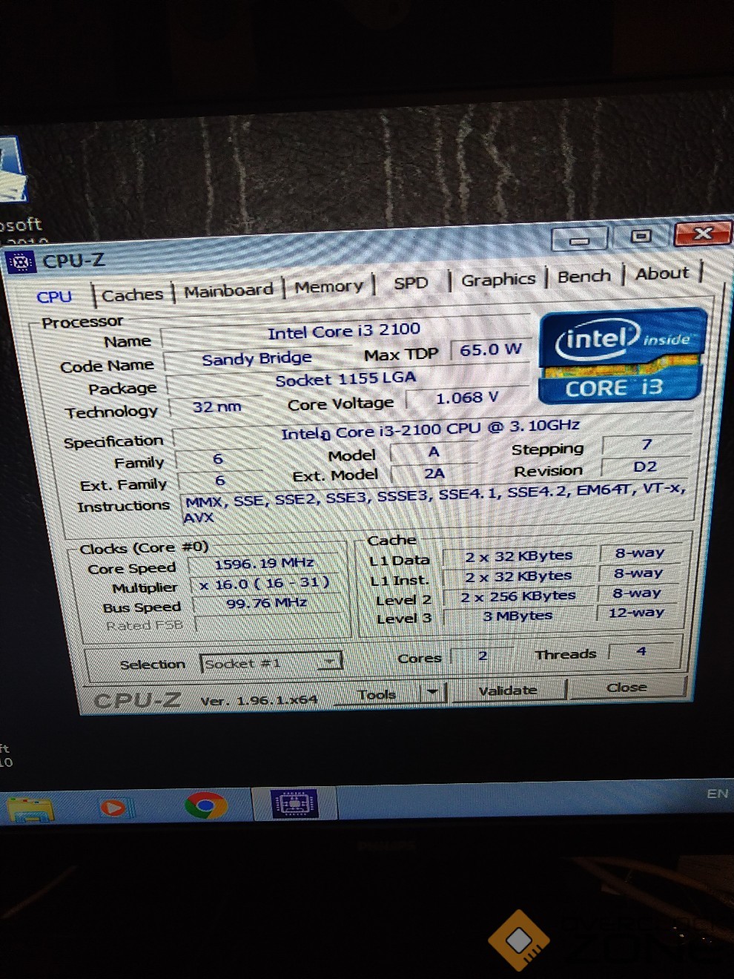The height and width of the screenshot is (979, 734).
Task: Click the Intel Core i3 logo
Action: (621, 356)
